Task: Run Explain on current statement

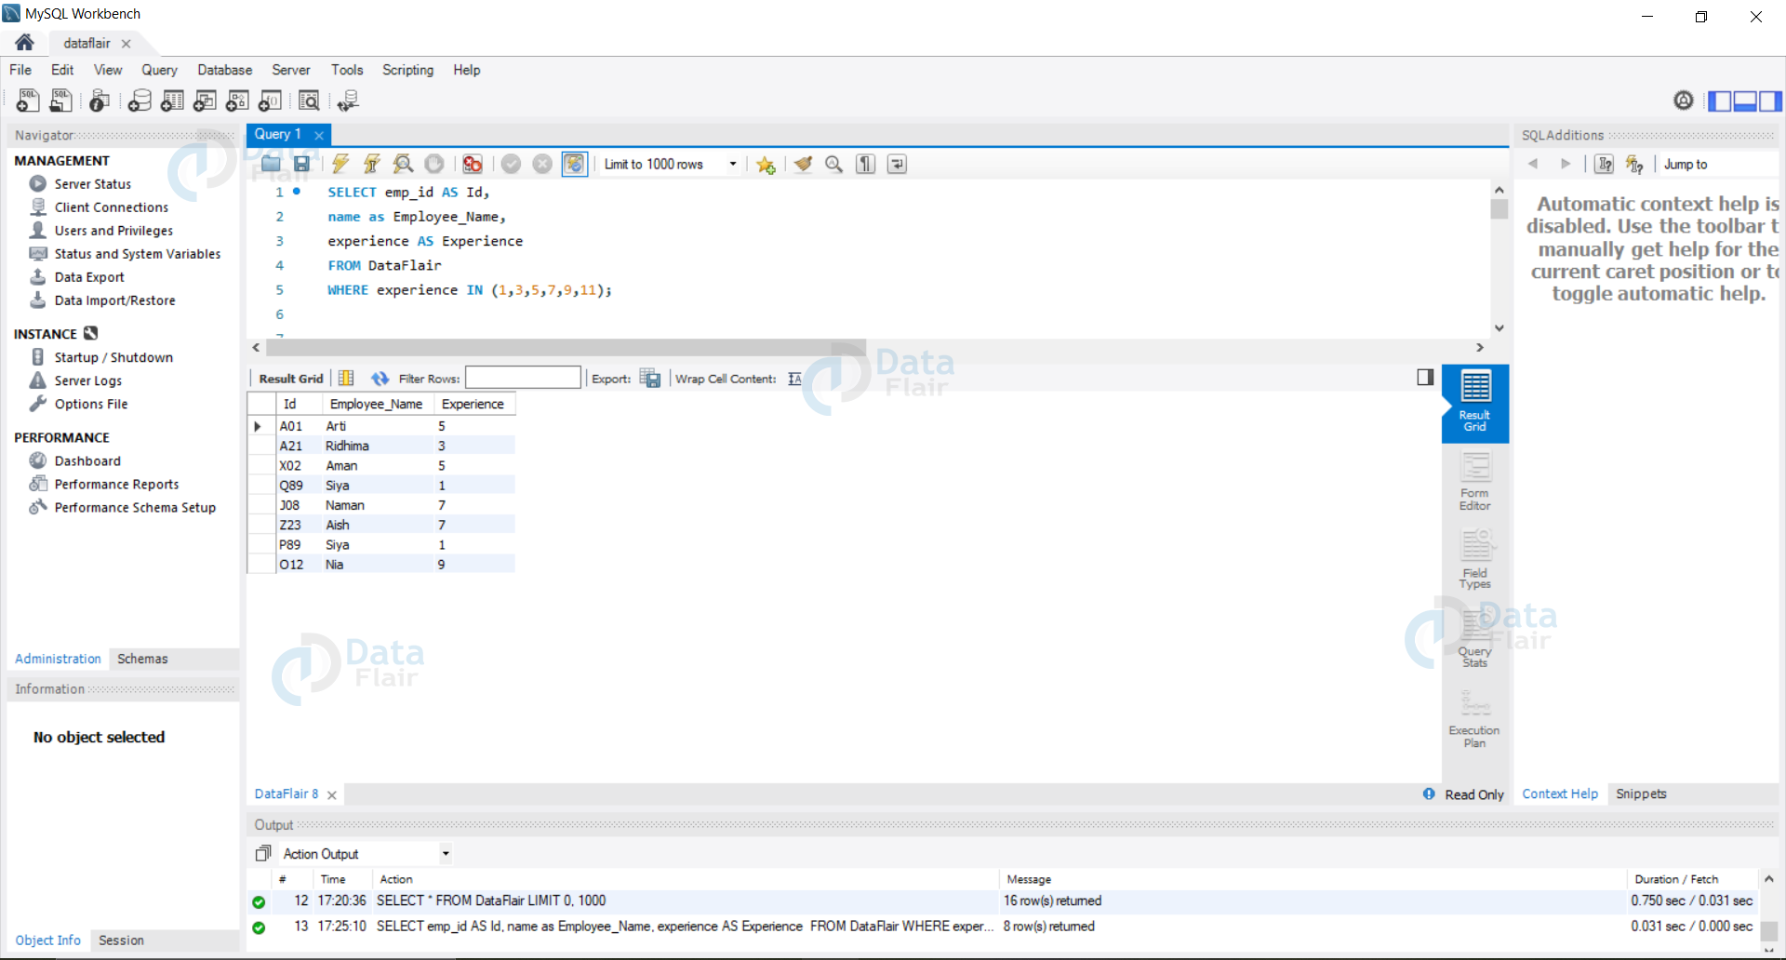Action: pos(403,165)
